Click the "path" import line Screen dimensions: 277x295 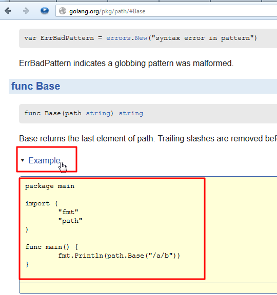pyautogui.click(x=70, y=221)
